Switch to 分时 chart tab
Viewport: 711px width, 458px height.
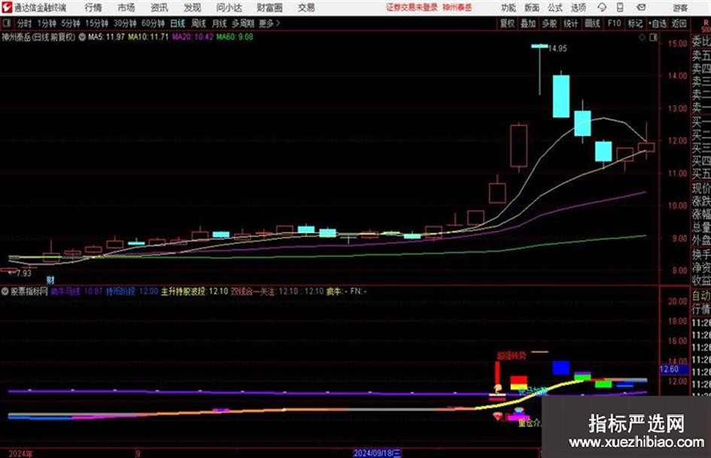click(x=25, y=23)
